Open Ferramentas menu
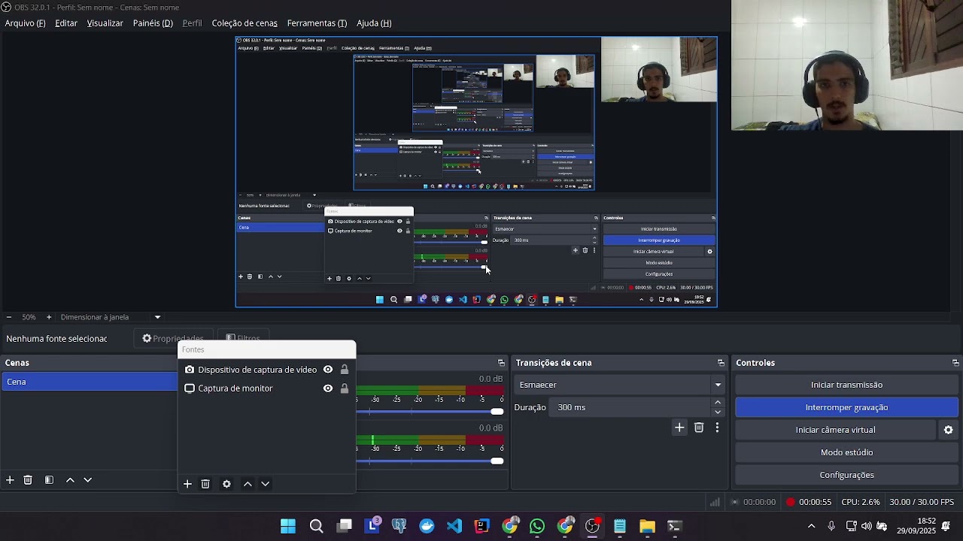The image size is (963, 541). (317, 23)
